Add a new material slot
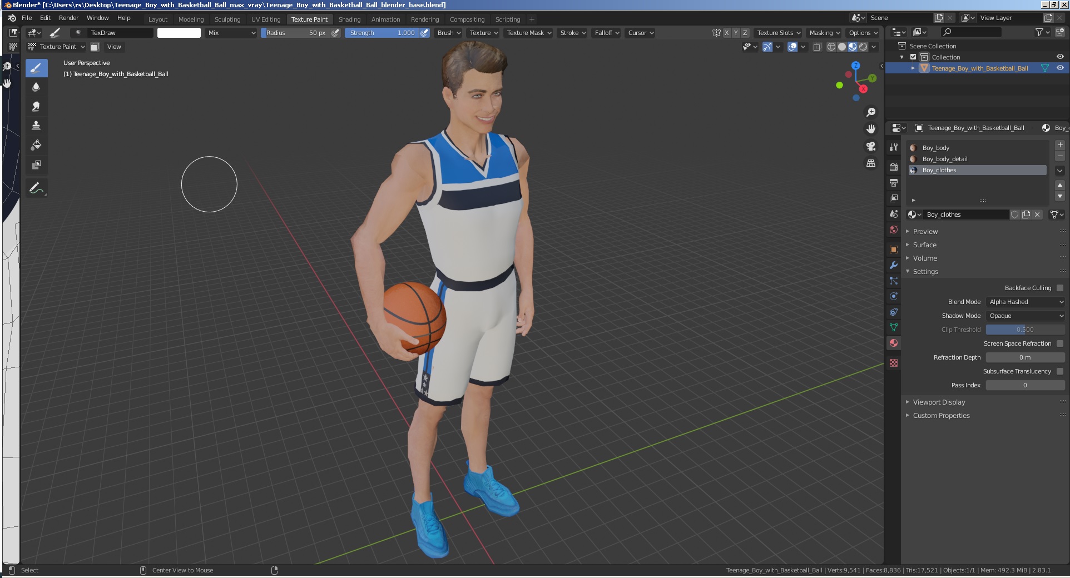 pyautogui.click(x=1060, y=145)
